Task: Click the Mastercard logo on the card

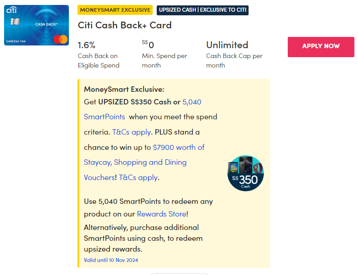Action: point(60,39)
